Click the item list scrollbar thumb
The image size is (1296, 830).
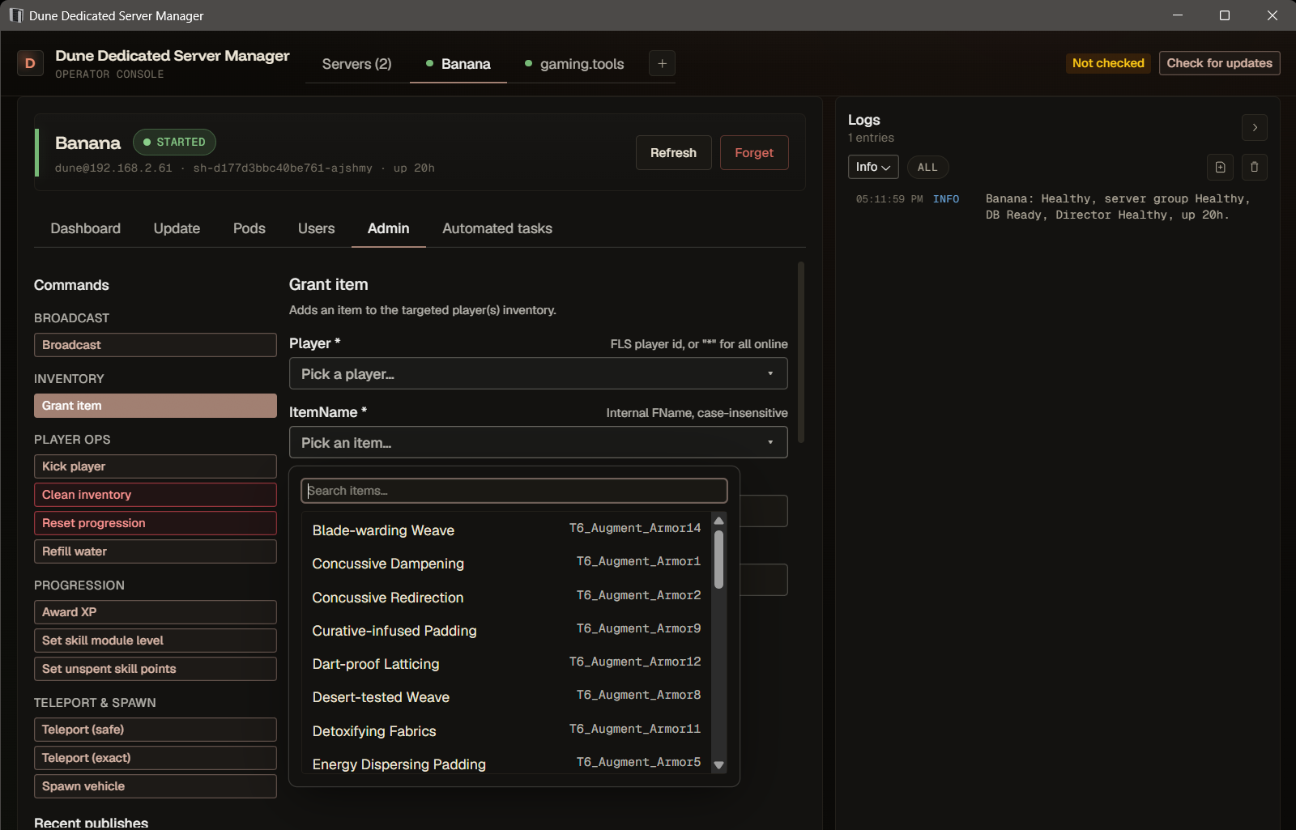click(x=718, y=560)
